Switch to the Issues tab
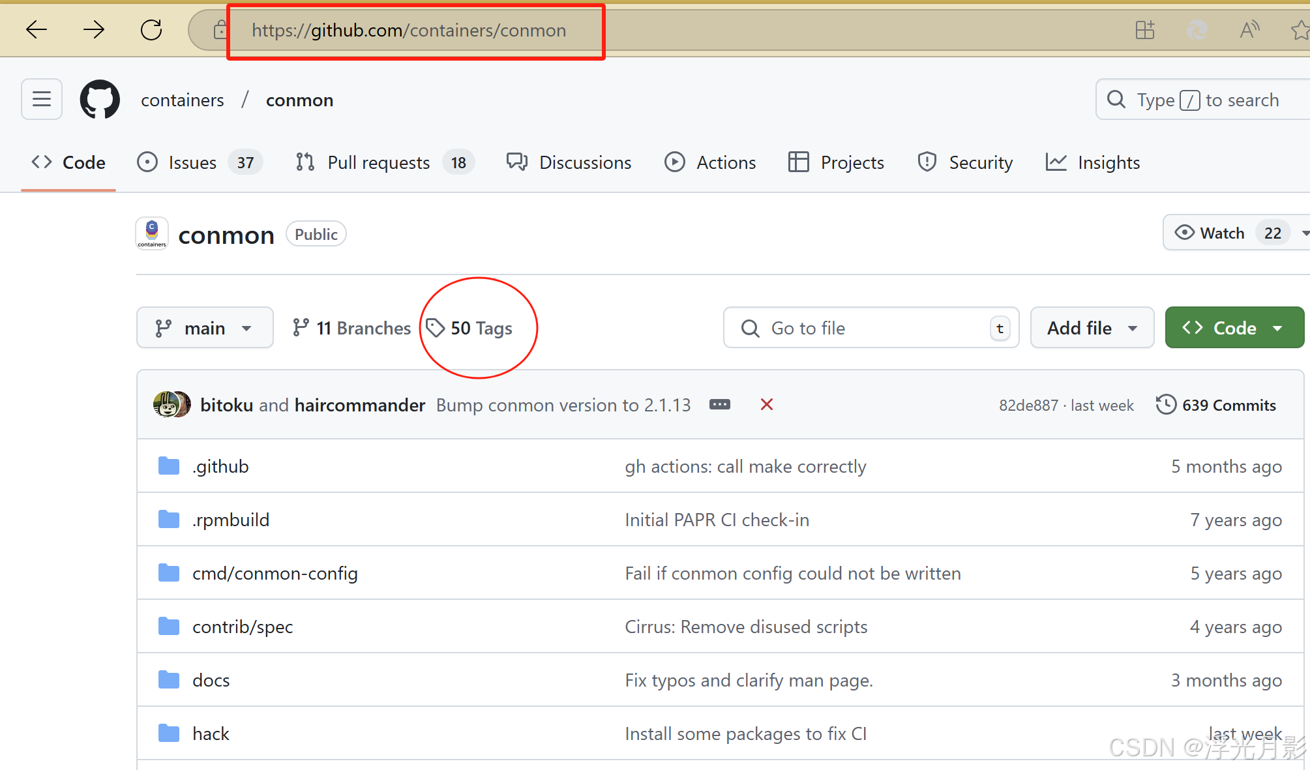 pos(192,162)
